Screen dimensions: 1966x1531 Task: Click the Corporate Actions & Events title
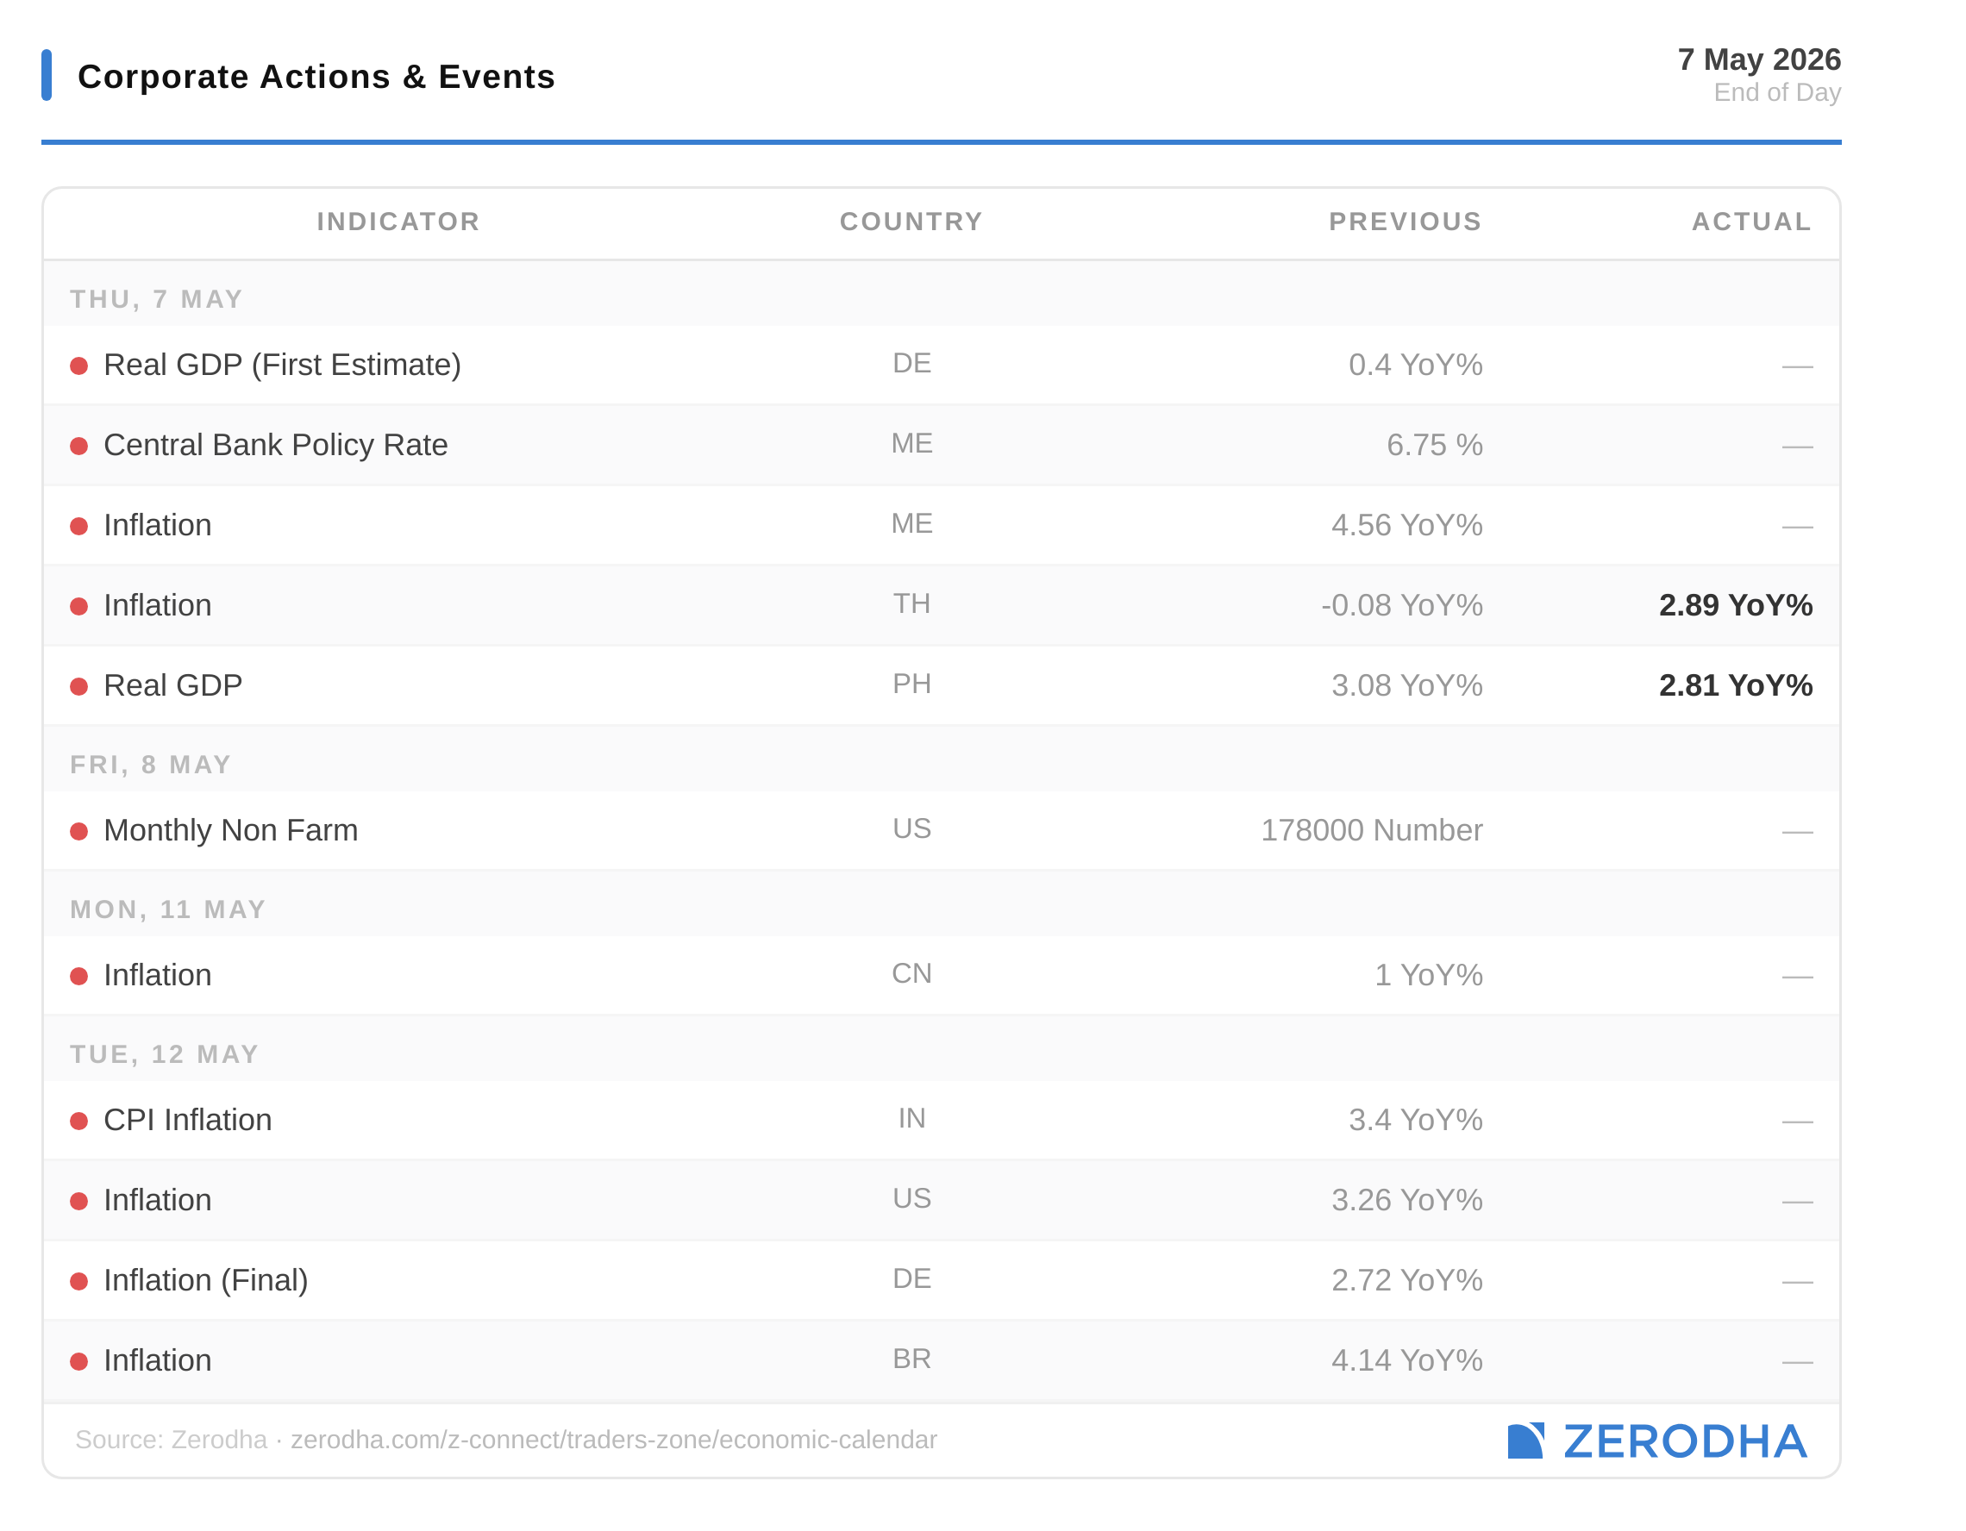pyautogui.click(x=316, y=77)
